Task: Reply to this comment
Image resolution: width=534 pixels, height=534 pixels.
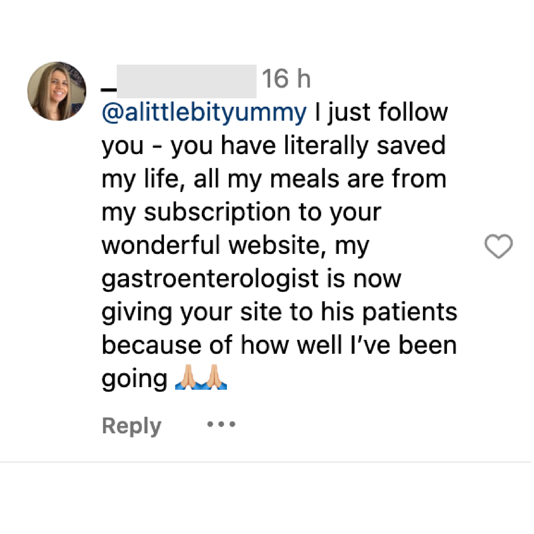Action: point(132,426)
